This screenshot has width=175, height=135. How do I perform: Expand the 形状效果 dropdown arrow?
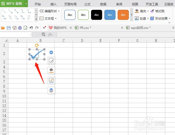(x=169, y=18)
